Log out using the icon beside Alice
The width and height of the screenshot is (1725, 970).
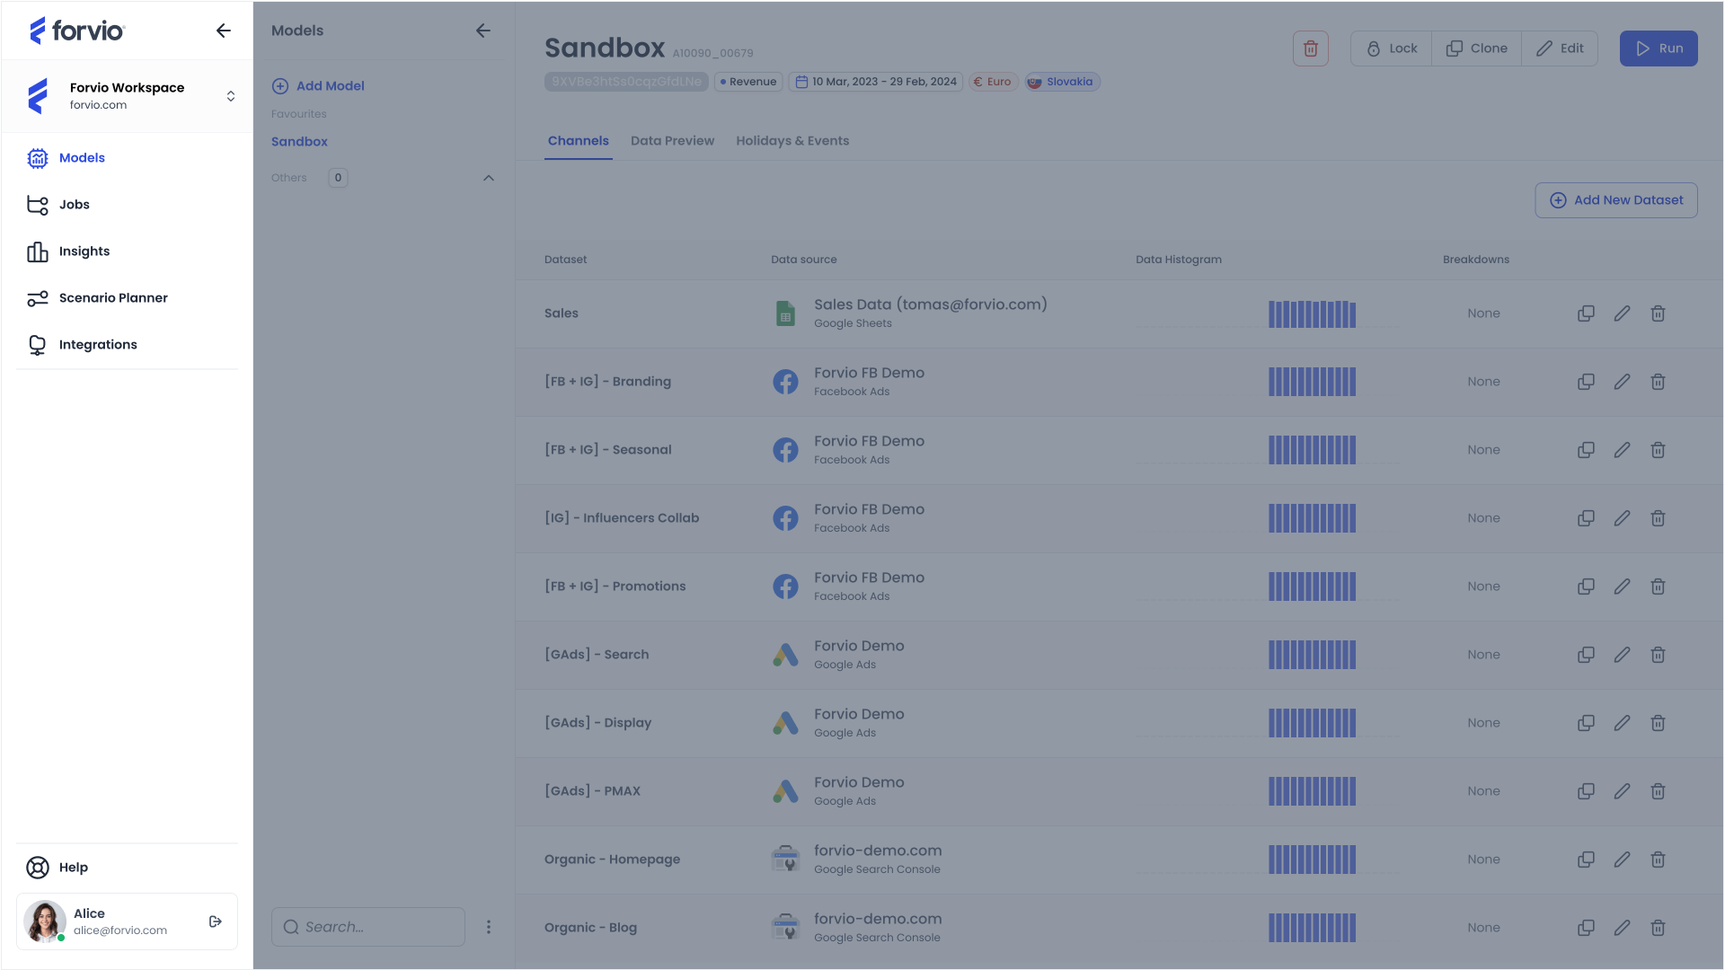pyautogui.click(x=216, y=921)
